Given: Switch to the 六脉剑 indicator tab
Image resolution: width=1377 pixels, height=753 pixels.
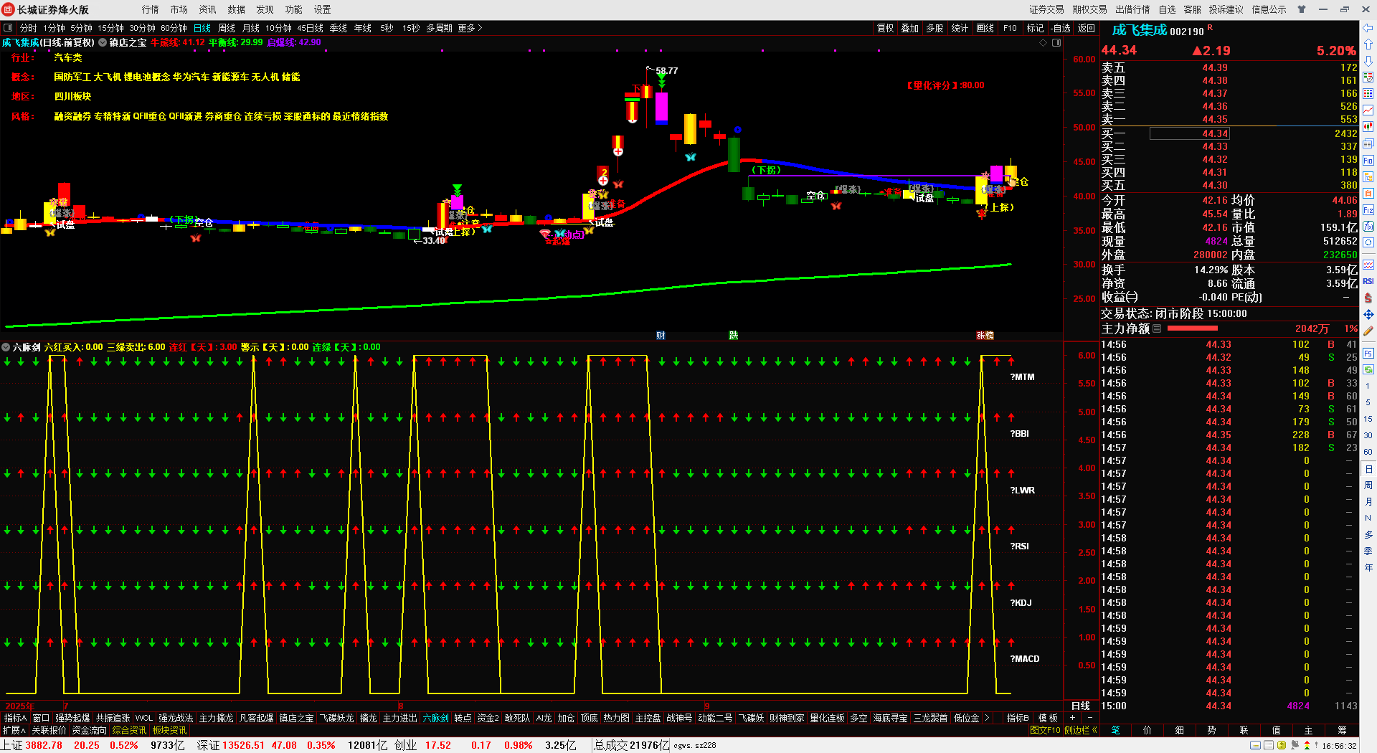Looking at the screenshot, I should 436,718.
